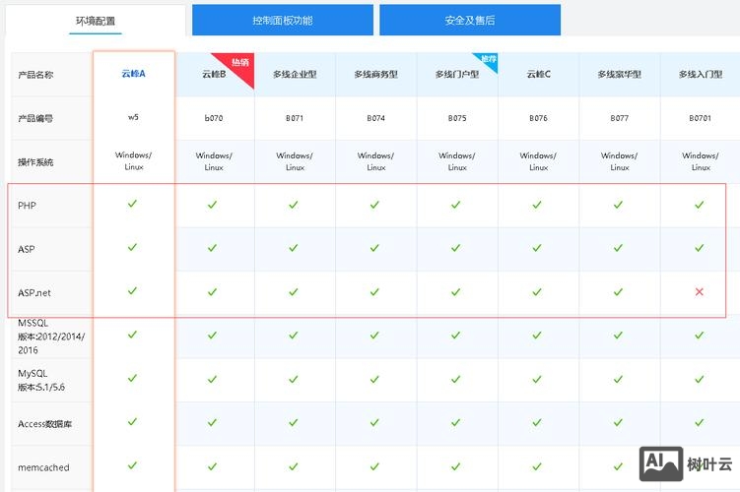Click memcached checkmark under 云峰A

[x=132, y=465]
